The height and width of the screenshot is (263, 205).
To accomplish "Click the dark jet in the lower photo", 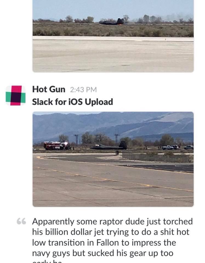I will point(109,146).
